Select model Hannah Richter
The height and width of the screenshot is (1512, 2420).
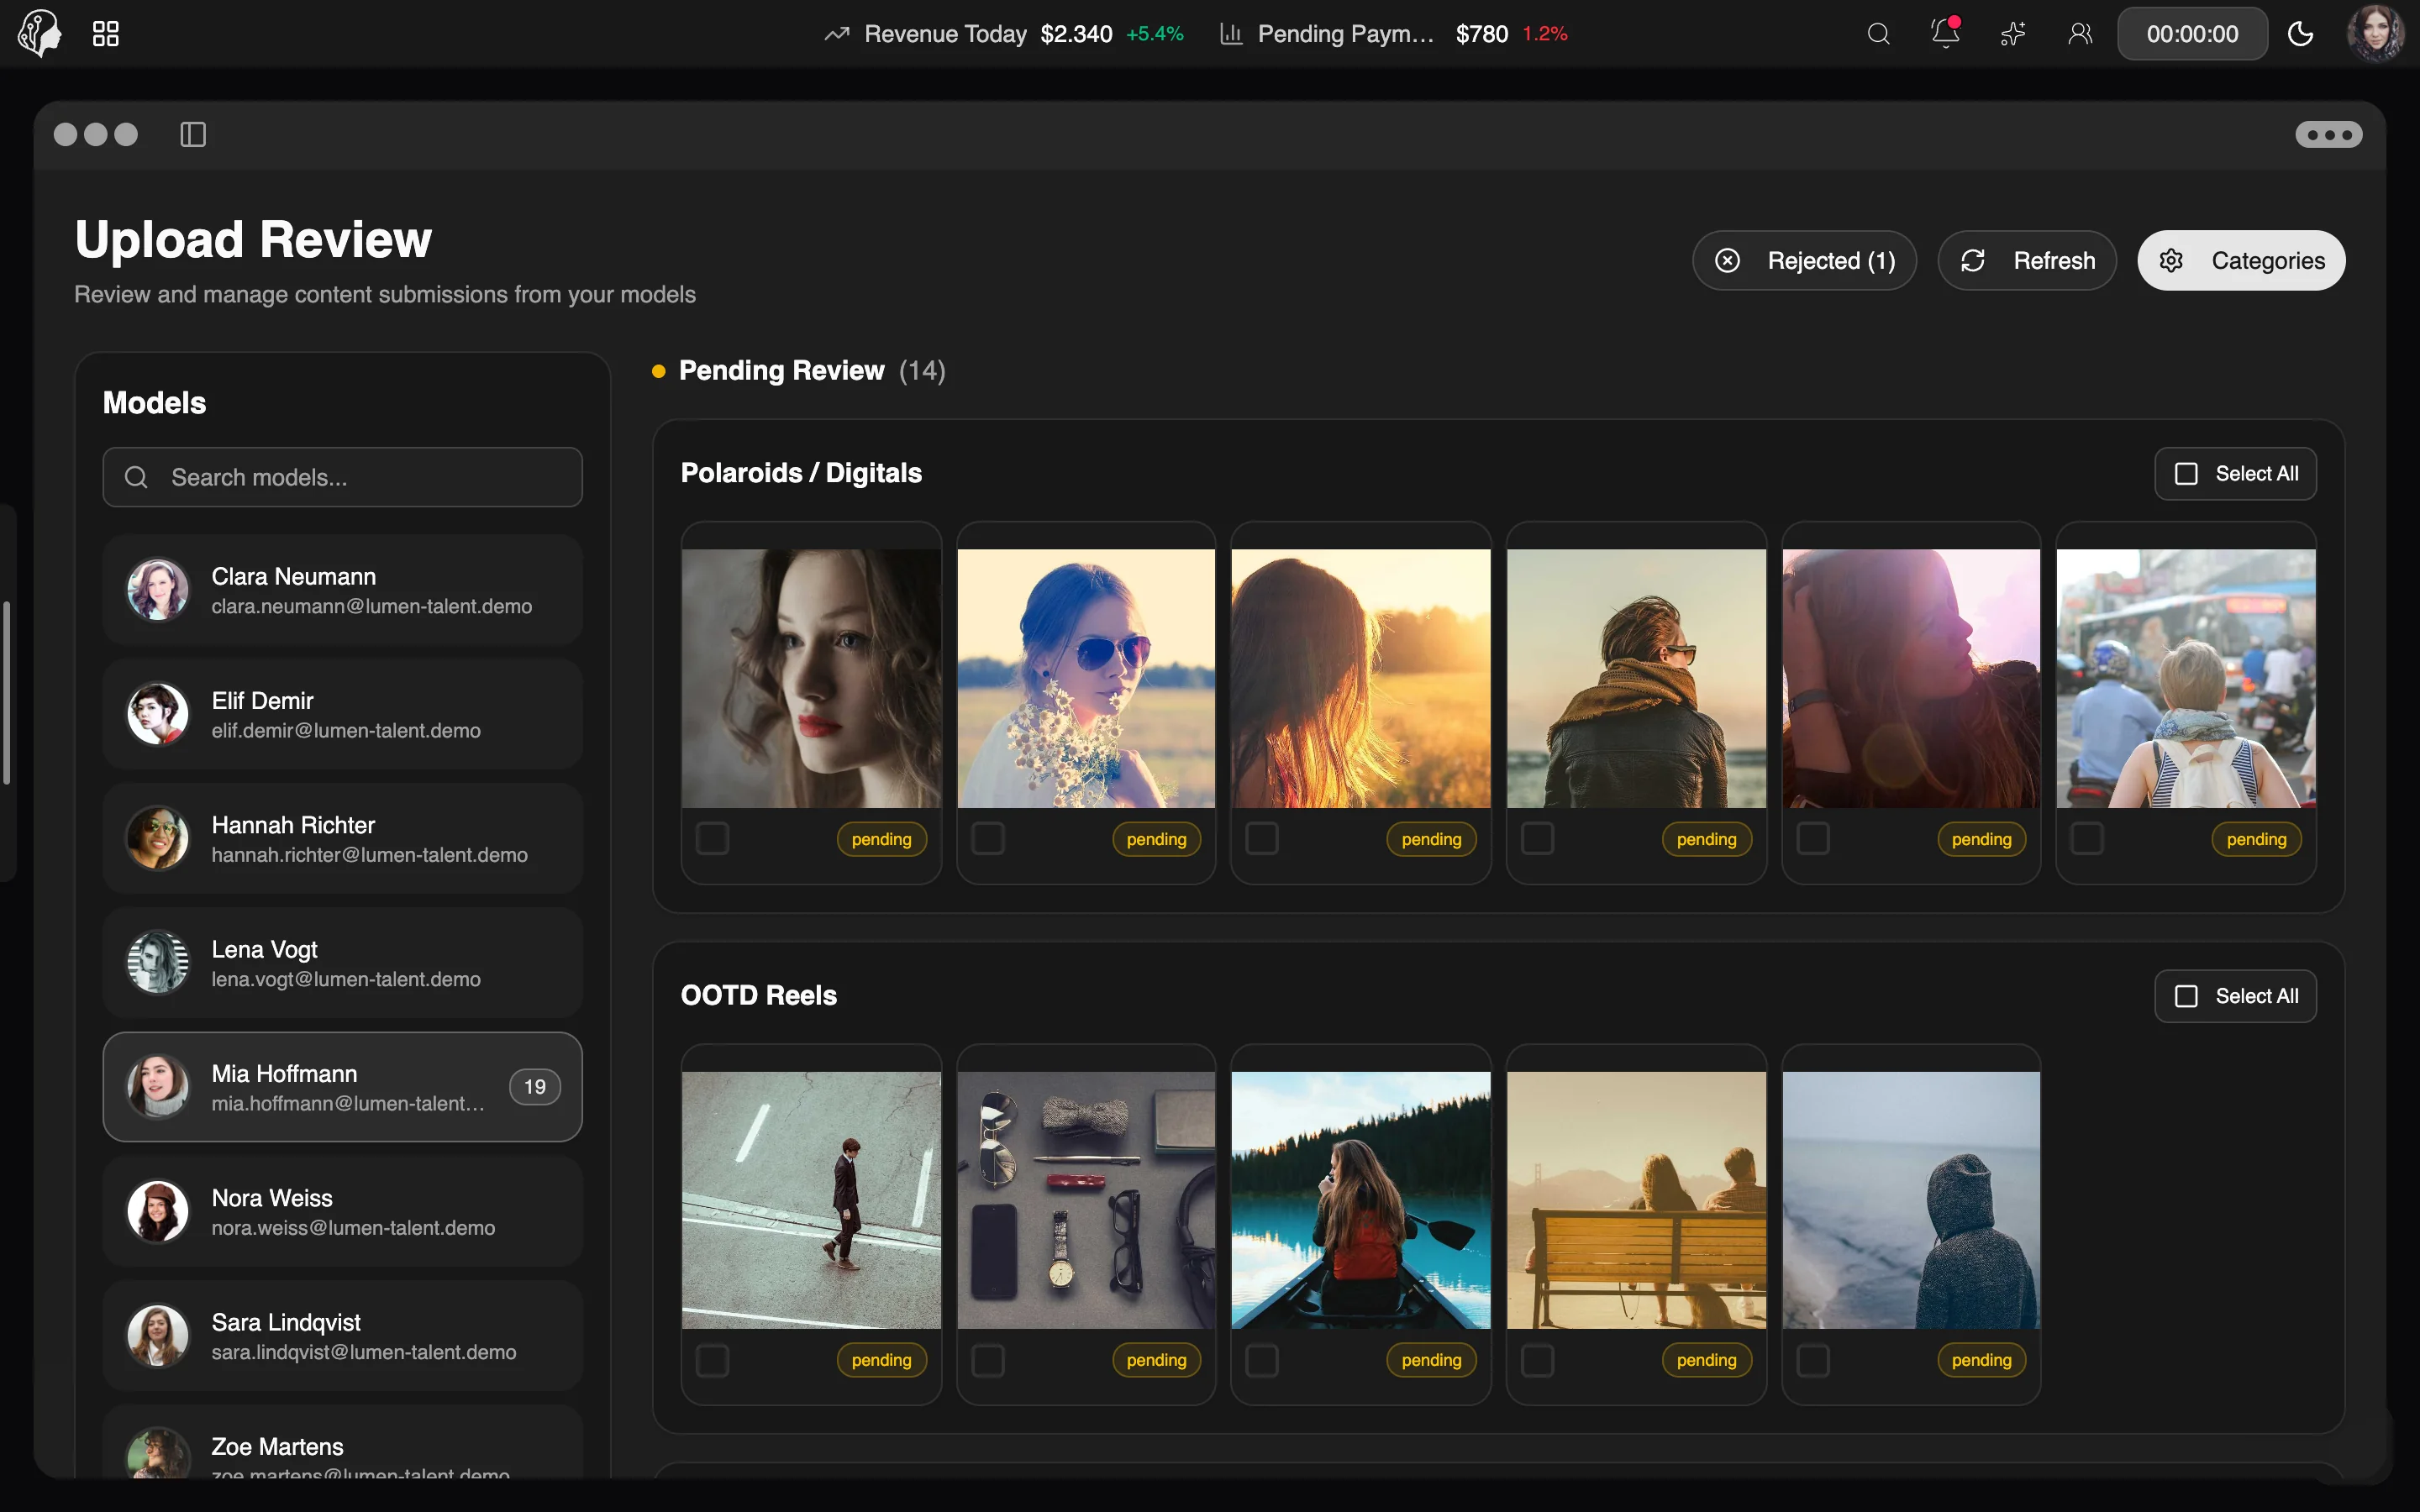343,838
